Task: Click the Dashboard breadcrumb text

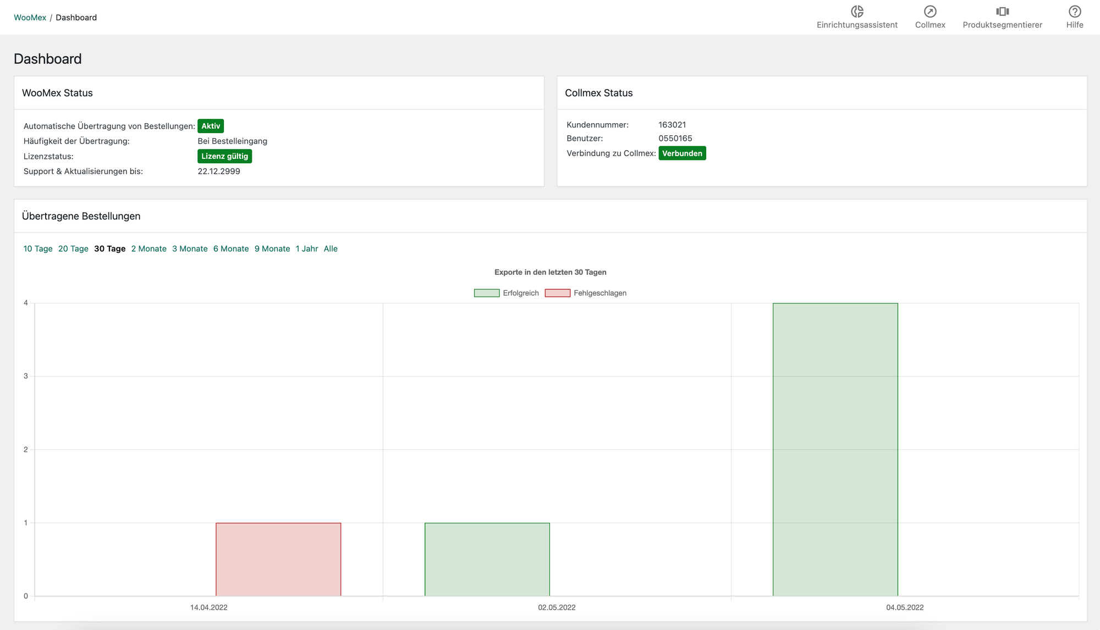Action: pyautogui.click(x=76, y=18)
